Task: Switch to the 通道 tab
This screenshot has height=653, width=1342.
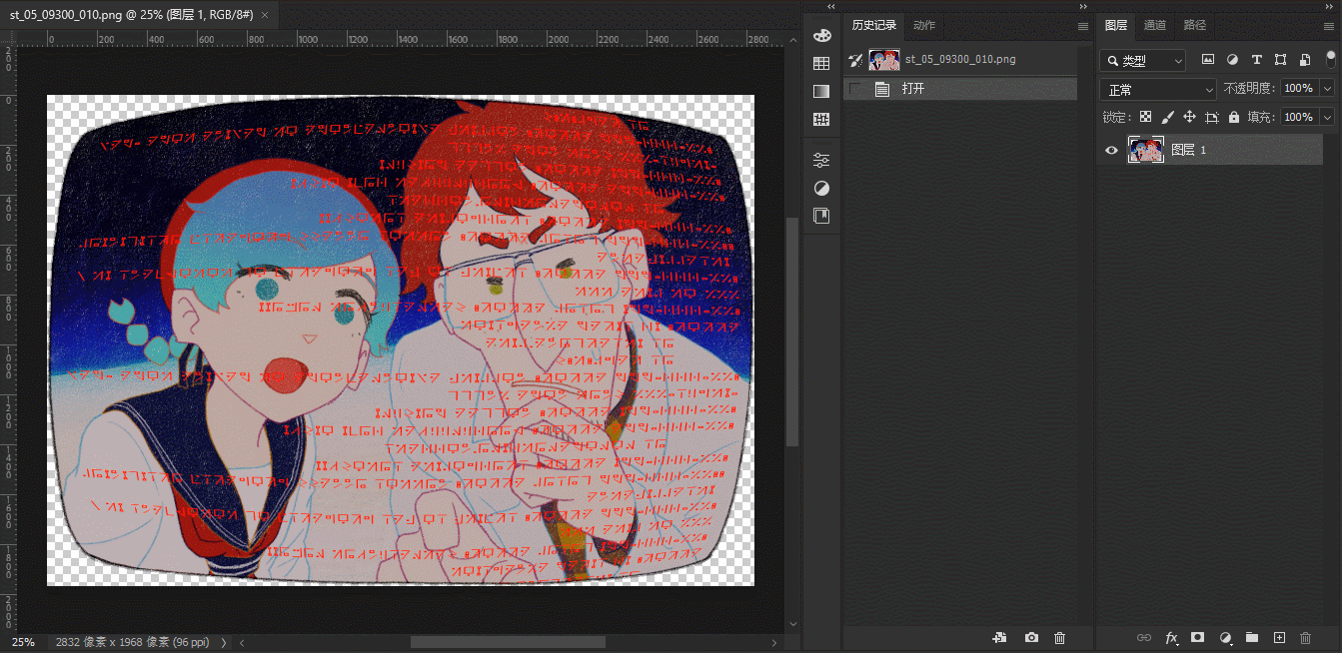Action: click(x=1155, y=25)
